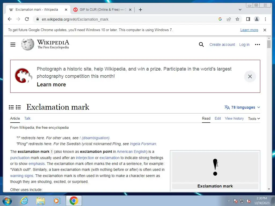Open the Windows Start button

pos(7,201)
